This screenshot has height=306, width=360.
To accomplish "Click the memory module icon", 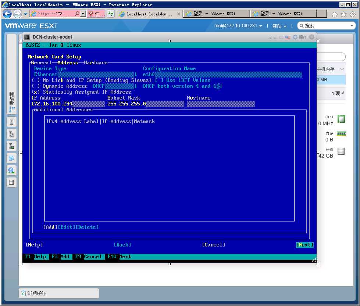I will 341,134.
